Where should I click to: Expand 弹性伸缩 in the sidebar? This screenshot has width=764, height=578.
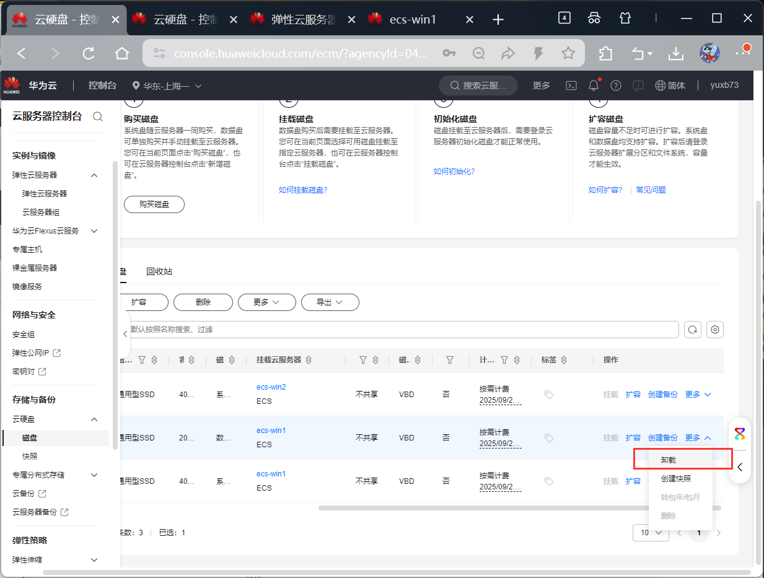coord(94,559)
